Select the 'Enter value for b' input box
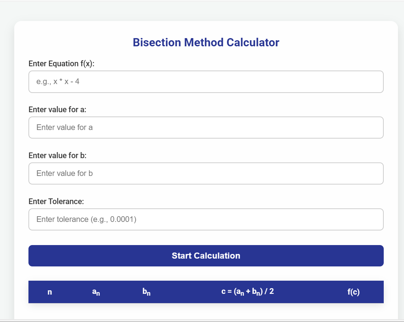 coord(206,173)
